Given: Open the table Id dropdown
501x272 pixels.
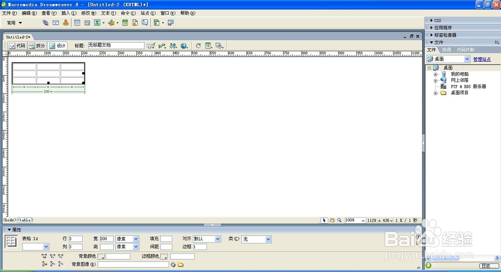Looking at the screenshot, I should point(46,247).
